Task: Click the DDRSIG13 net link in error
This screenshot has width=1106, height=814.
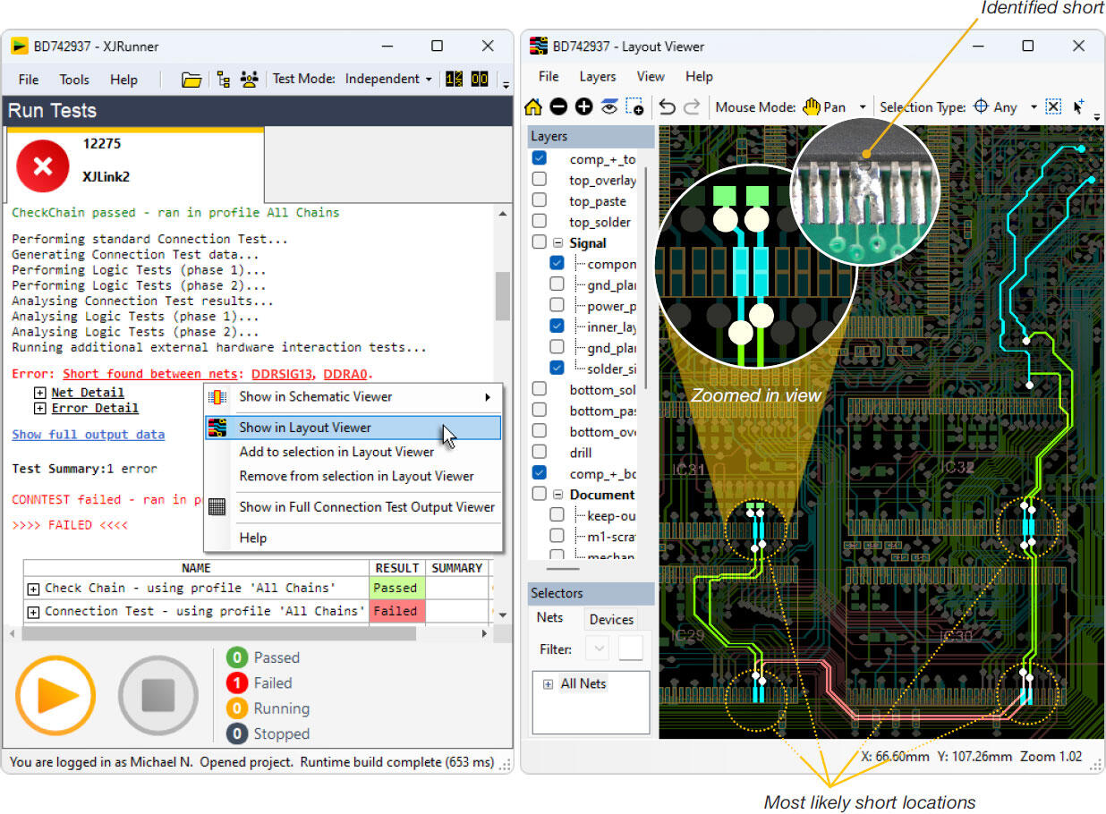Action: tap(282, 374)
